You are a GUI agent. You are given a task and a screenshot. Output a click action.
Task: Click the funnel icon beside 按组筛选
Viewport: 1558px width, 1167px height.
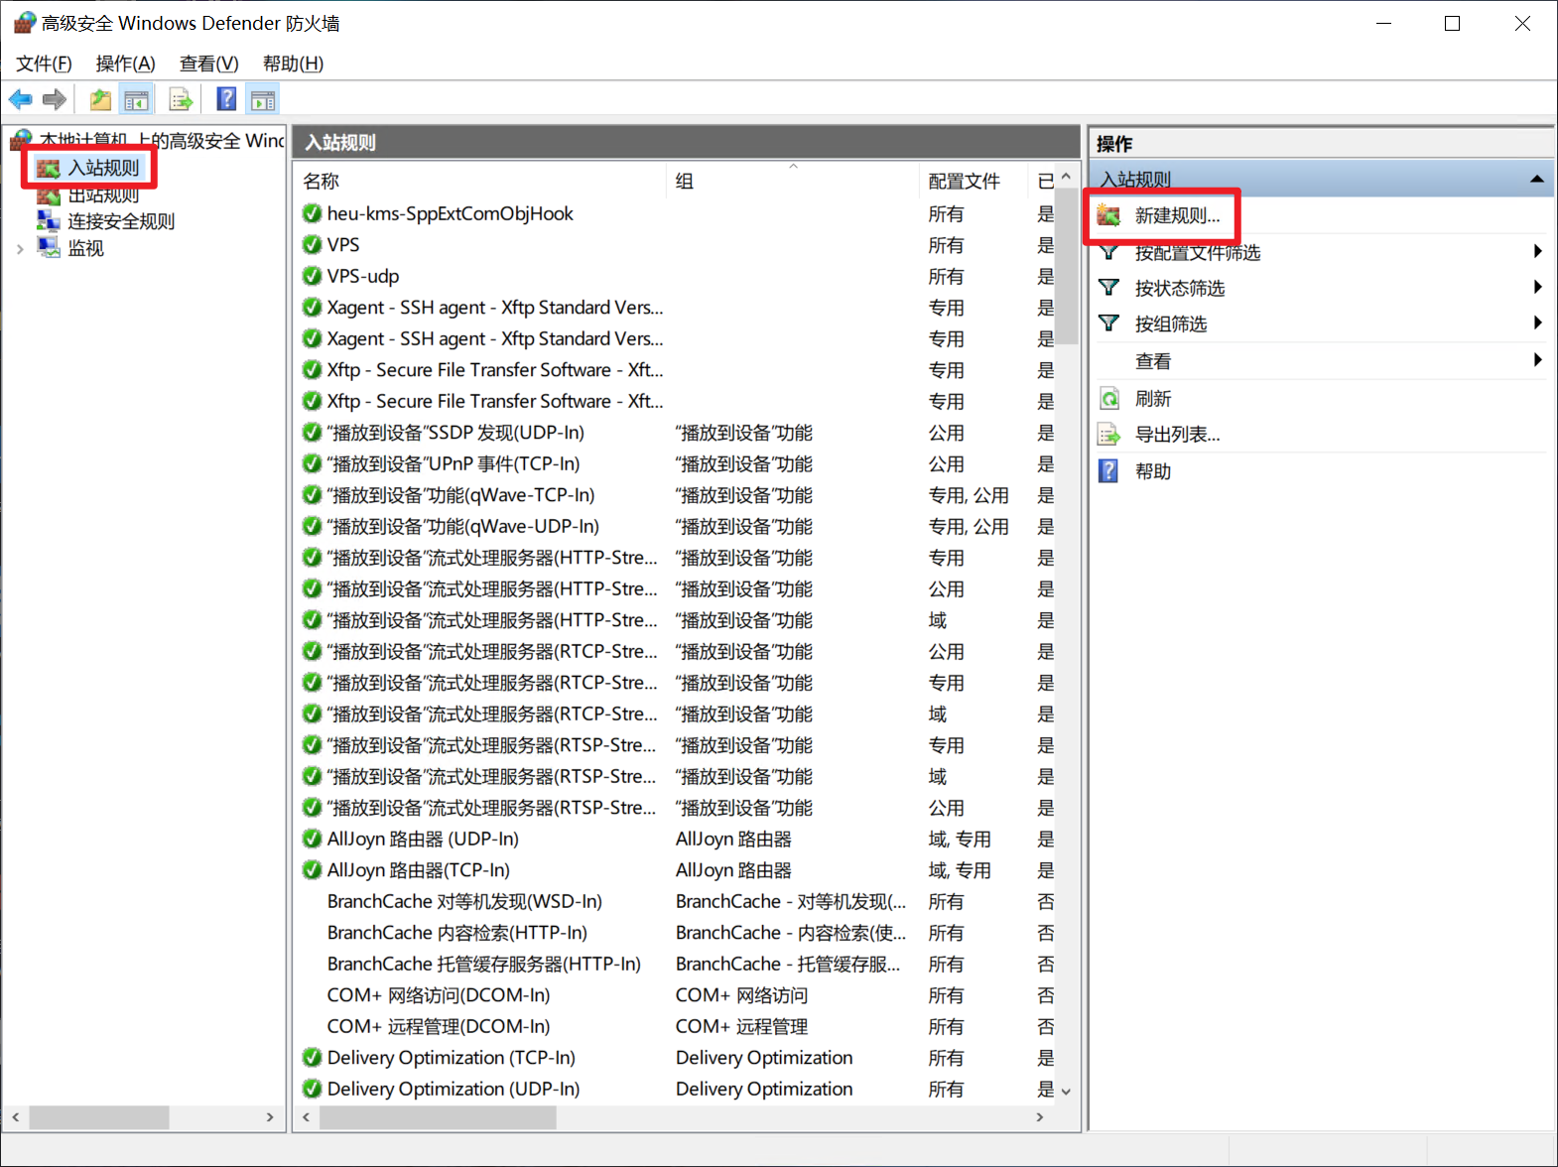pos(1109,324)
